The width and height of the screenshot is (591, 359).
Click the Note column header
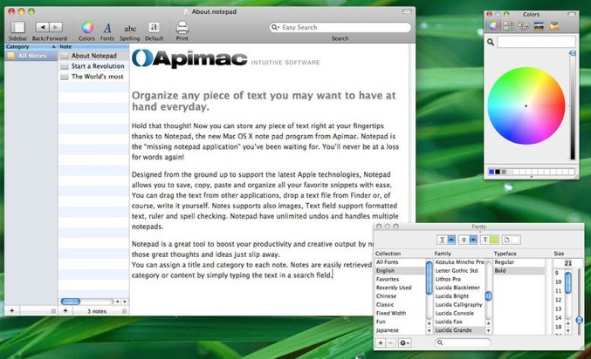coord(93,47)
